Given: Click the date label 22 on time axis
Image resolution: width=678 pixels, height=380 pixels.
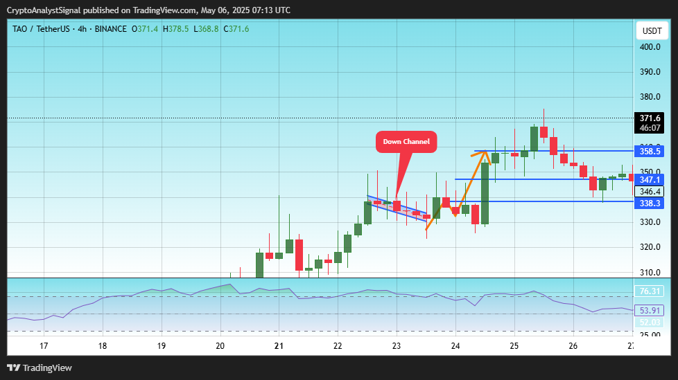Looking at the screenshot, I should tap(338, 346).
